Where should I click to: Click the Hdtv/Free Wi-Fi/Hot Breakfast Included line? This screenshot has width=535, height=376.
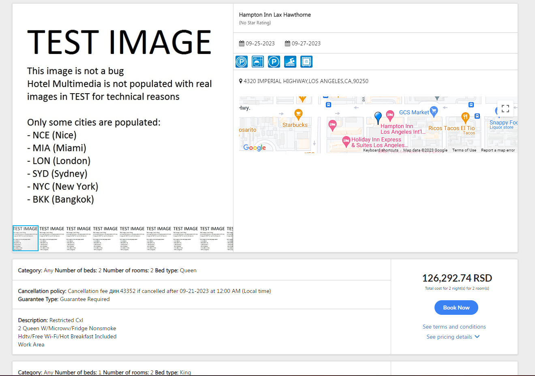tap(67, 336)
